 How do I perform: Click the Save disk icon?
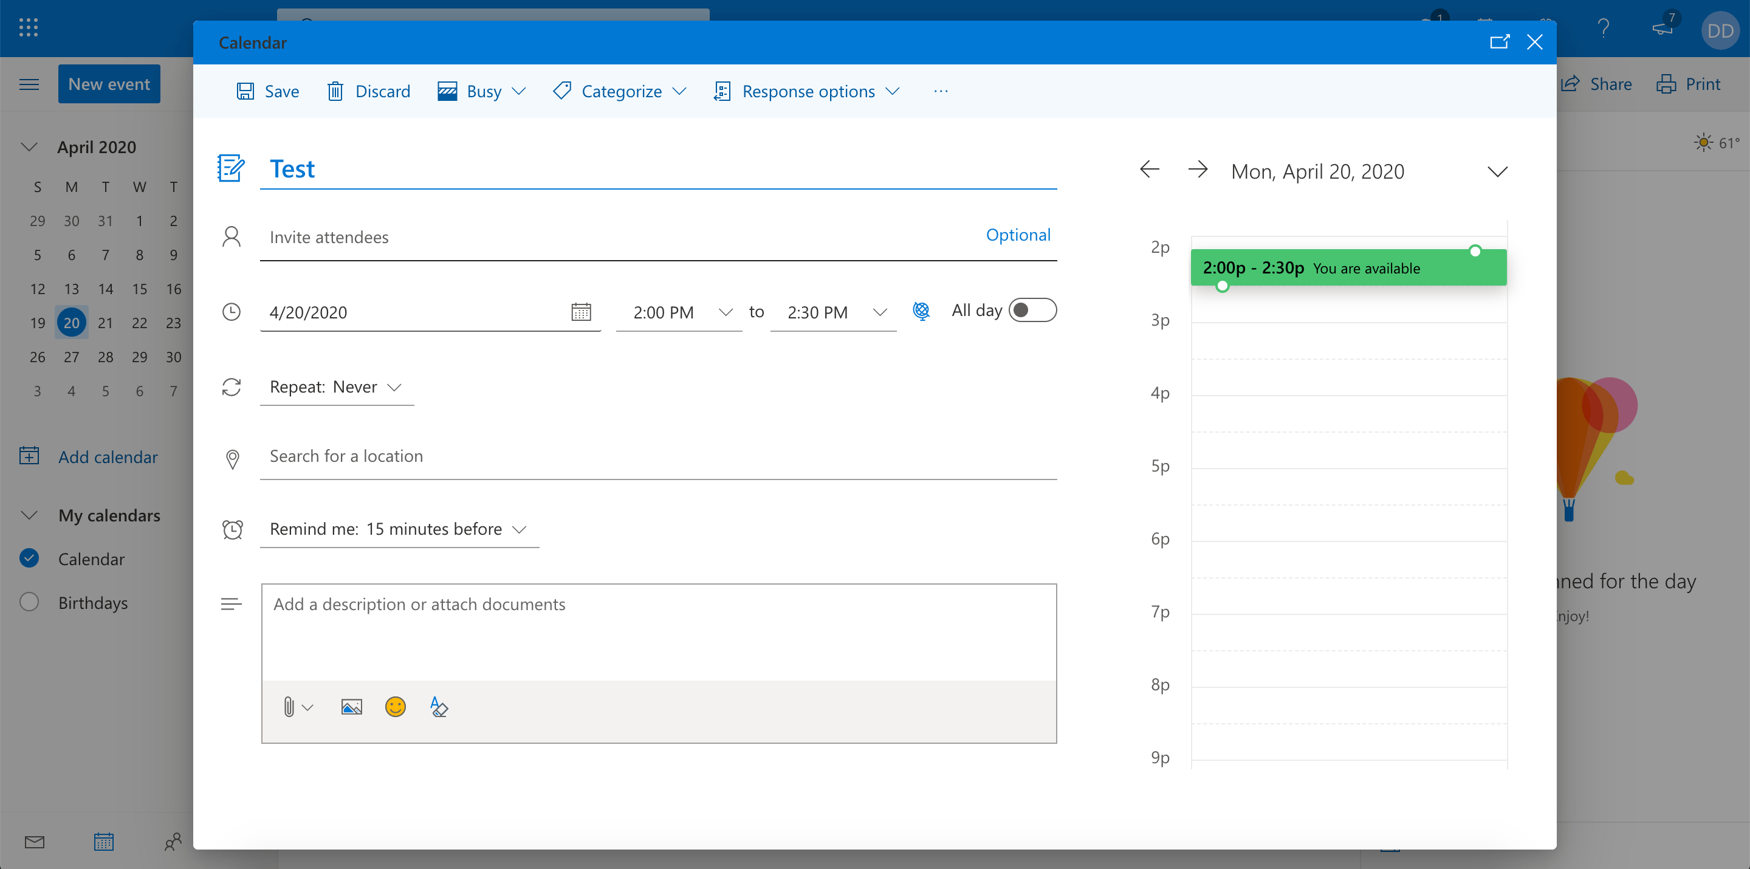[x=245, y=91]
